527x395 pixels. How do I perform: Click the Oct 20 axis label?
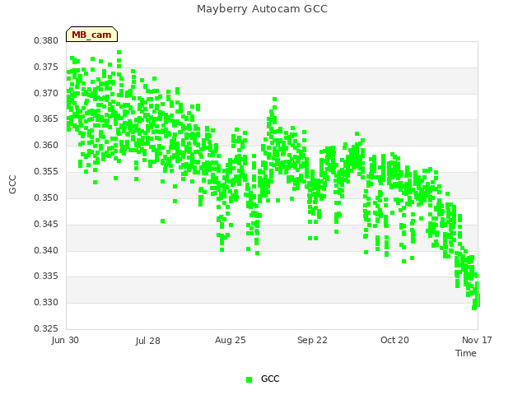(x=394, y=340)
